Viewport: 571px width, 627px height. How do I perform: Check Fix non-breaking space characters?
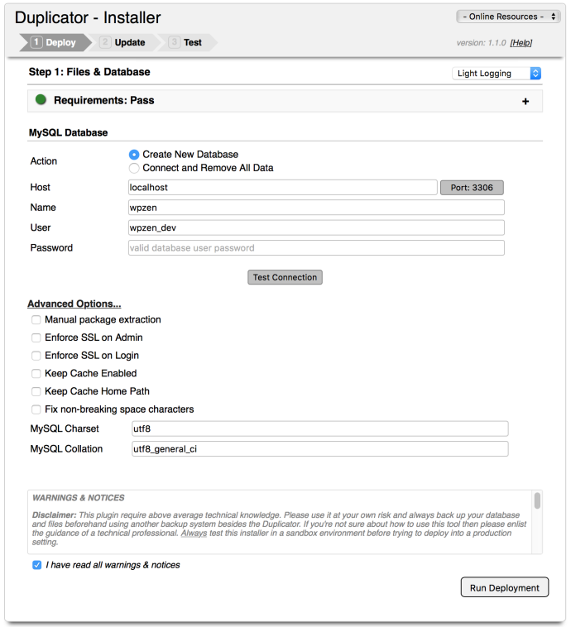(x=36, y=409)
